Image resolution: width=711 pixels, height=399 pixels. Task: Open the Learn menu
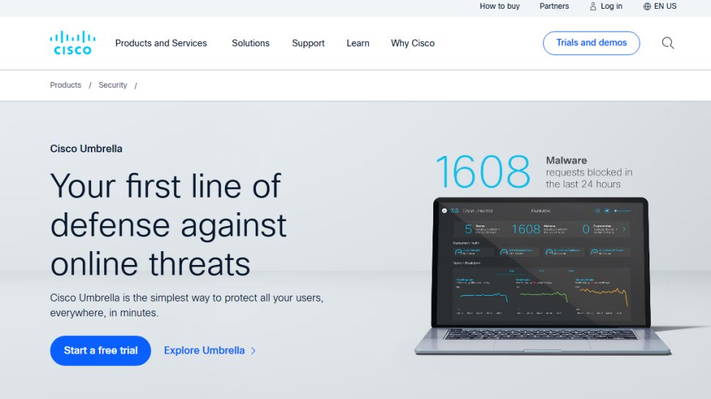click(358, 43)
